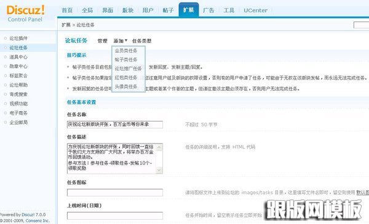Image resolution: width=369 pixels, height=224 pixels.
Task: Click the Discuz! Control Panel logo
Action: 25,14
